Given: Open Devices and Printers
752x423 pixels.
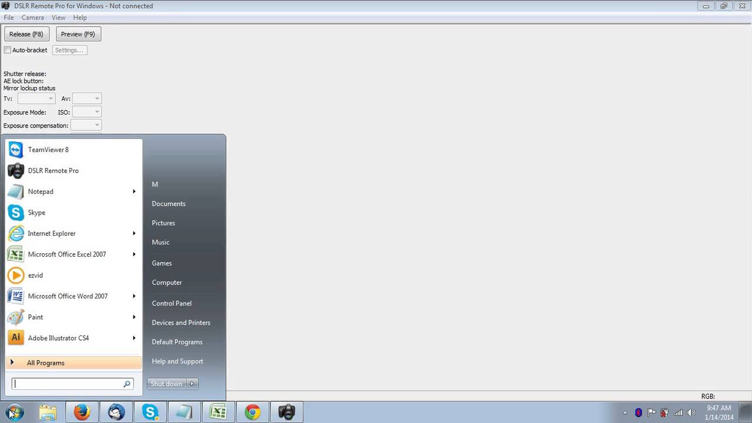Looking at the screenshot, I should pyautogui.click(x=181, y=323).
